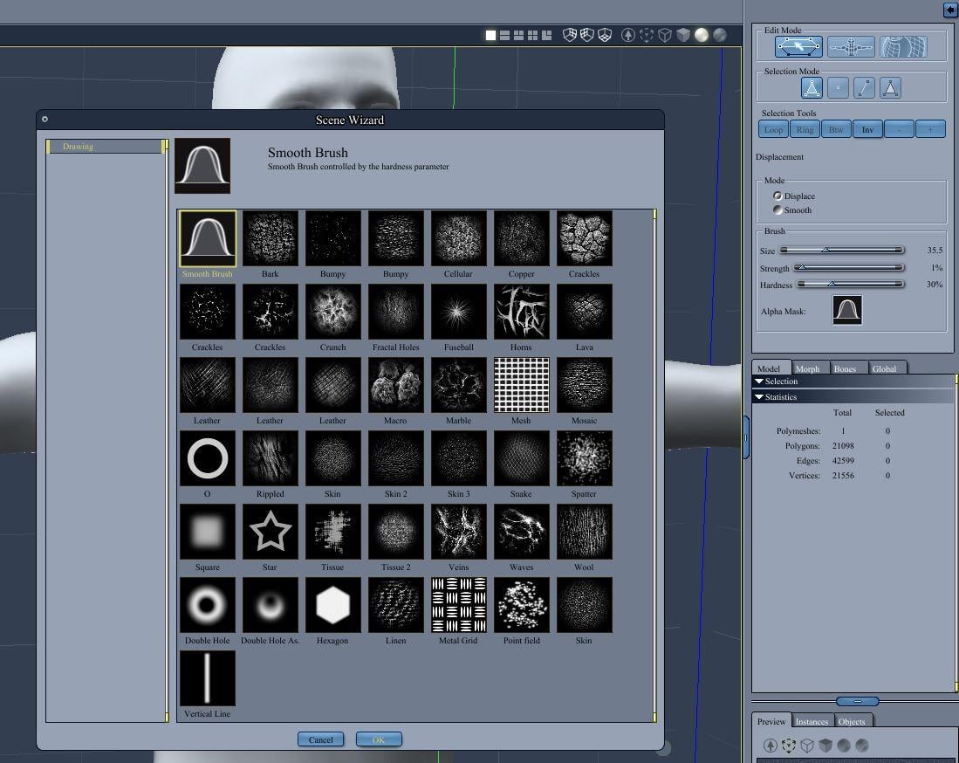Adjust the brush Size slider
The height and width of the screenshot is (763, 959).
tap(841, 251)
